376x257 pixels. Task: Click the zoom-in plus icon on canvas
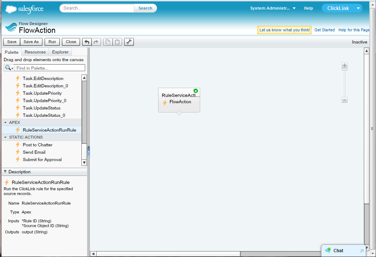pos(344,66)
